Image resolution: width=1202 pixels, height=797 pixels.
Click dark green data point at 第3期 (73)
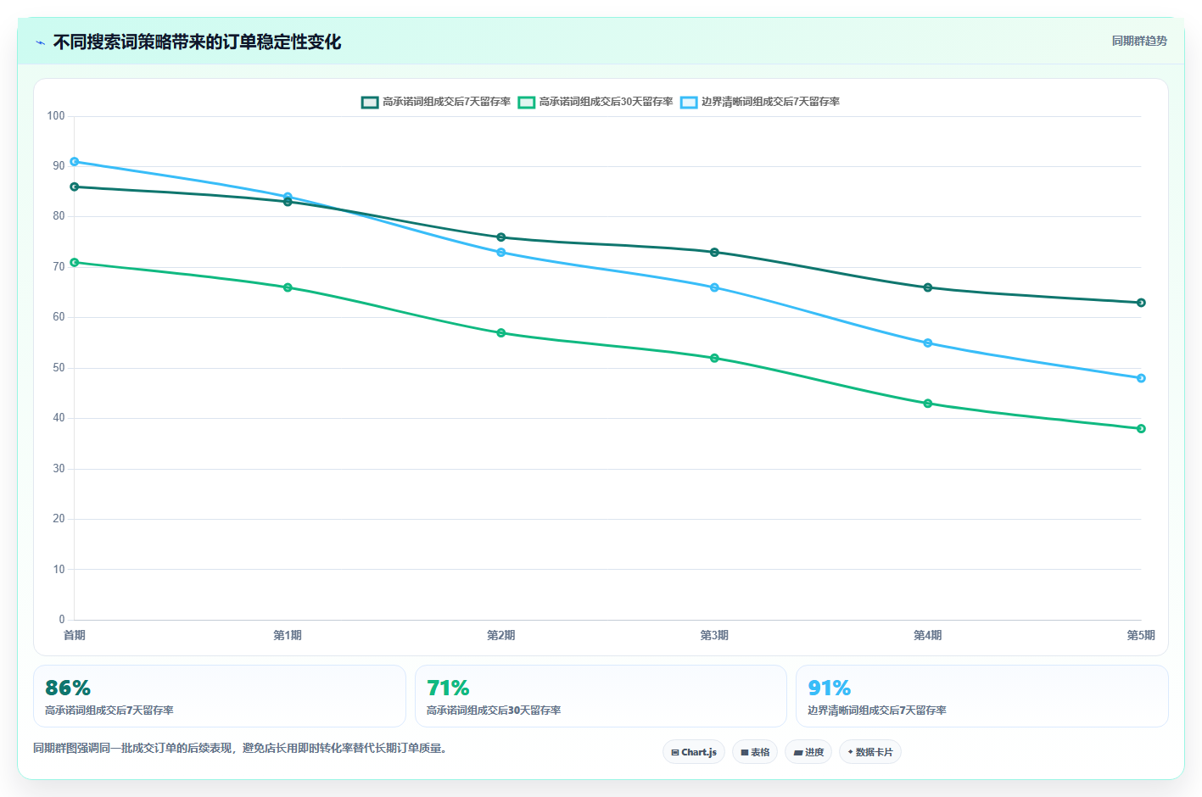click(x=714, y=252)
